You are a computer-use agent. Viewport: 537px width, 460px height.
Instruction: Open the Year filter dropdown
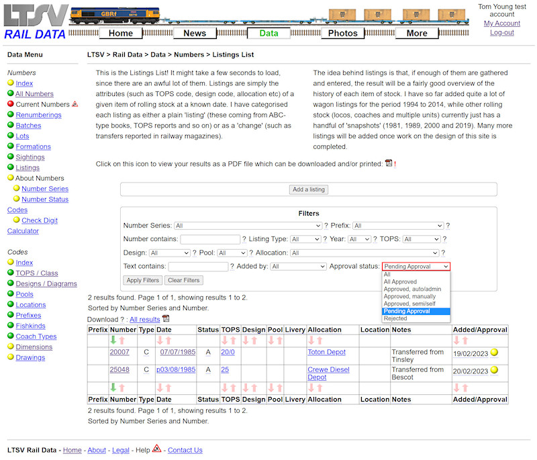tap(359, 238)
